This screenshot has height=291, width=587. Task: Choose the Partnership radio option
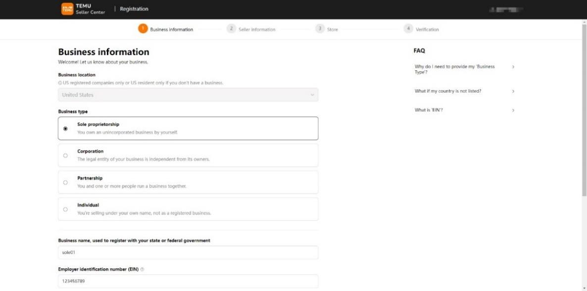click(x=65, y=182)
